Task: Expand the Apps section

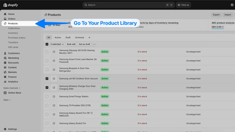Action: 7,100
